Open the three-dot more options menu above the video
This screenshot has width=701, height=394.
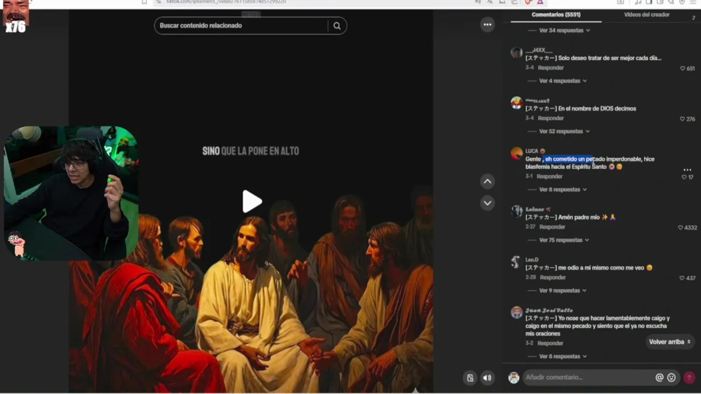(487, 25)
